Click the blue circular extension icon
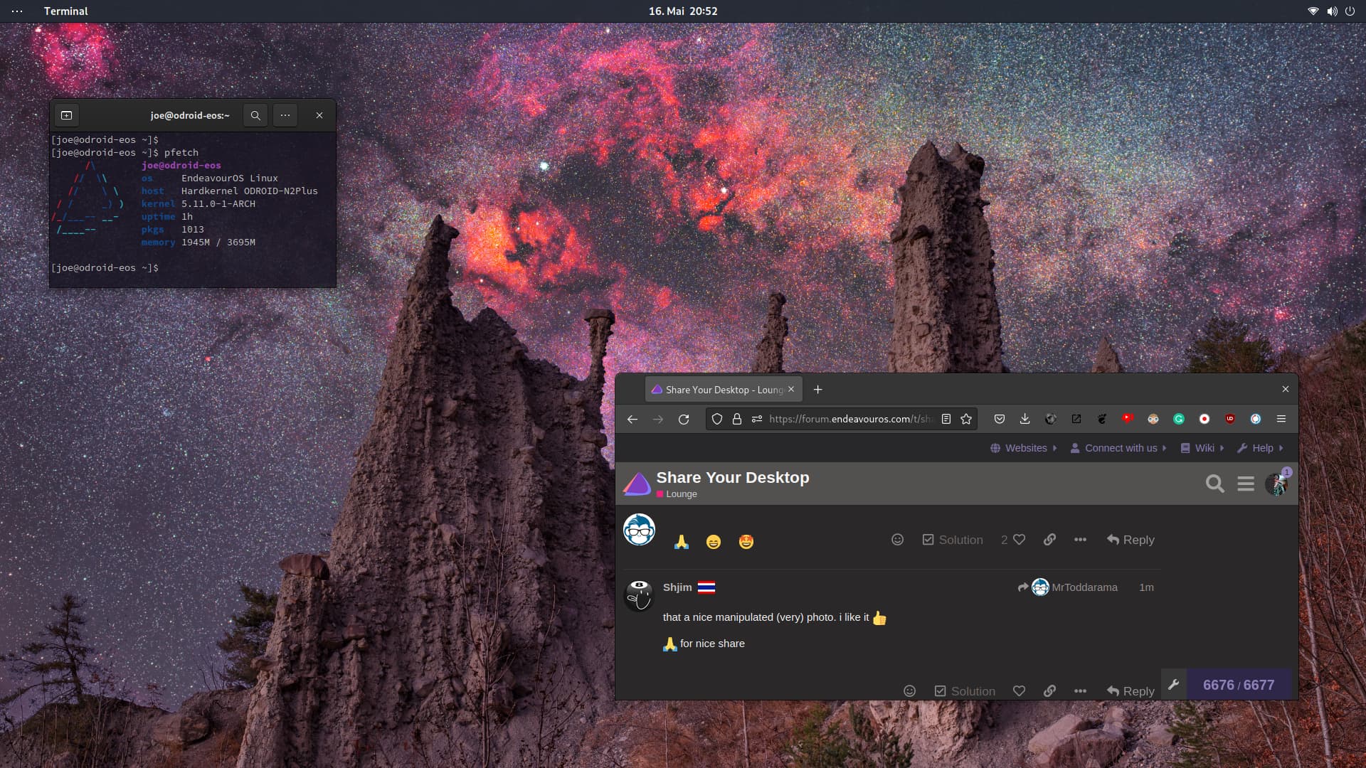 point(1256,419)
